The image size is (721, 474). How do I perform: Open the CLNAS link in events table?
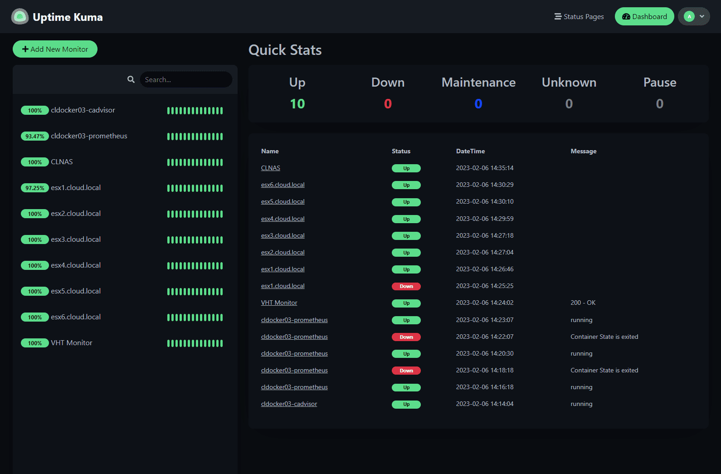[271, 168]
